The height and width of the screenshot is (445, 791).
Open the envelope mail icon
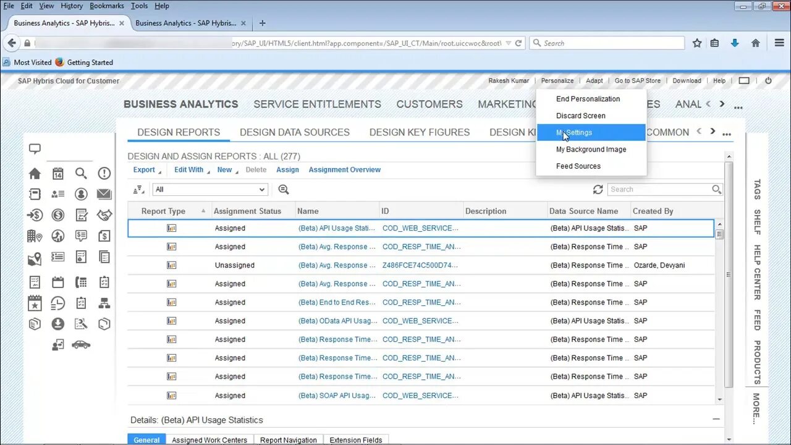point(104,194)
